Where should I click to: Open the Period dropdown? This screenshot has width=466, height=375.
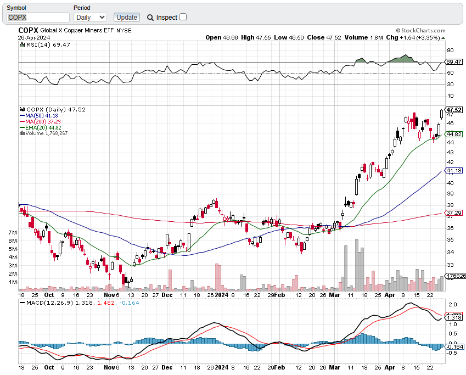[90, 17]
